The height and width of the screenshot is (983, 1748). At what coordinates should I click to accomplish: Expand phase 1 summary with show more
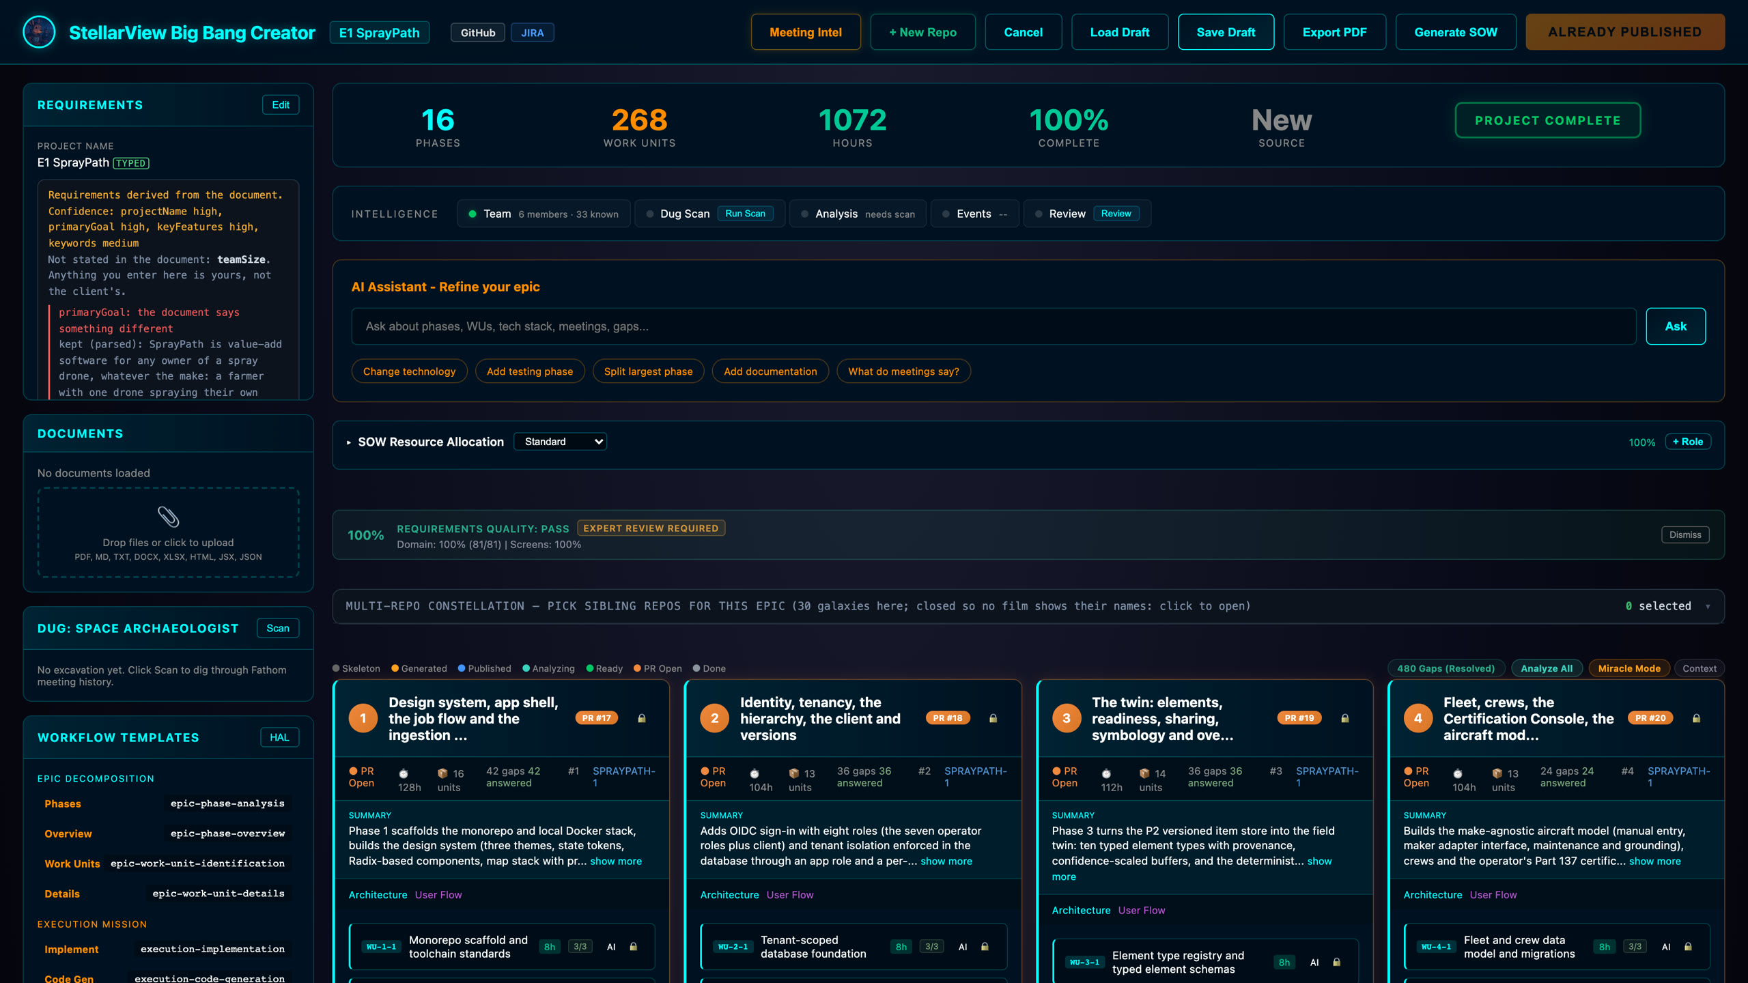coord(616,861)
